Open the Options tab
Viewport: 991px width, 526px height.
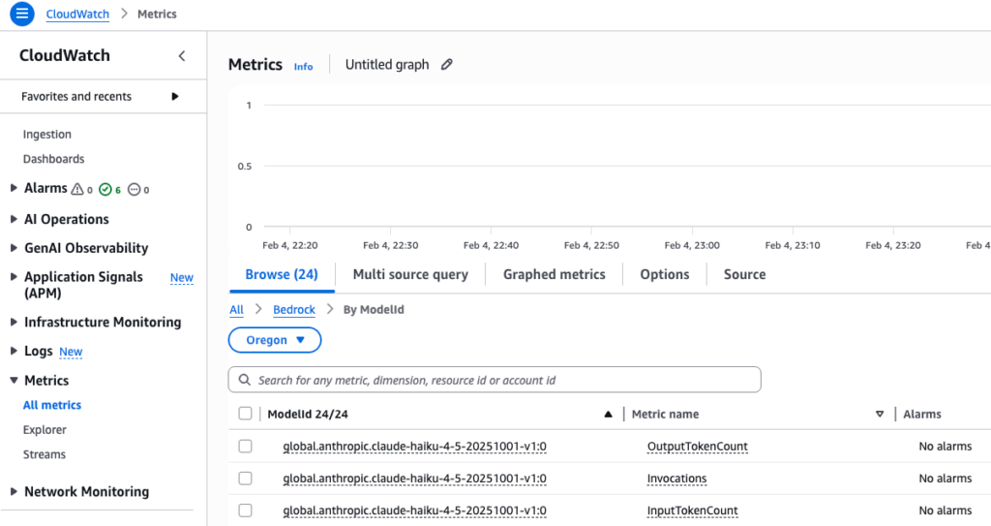665,275
